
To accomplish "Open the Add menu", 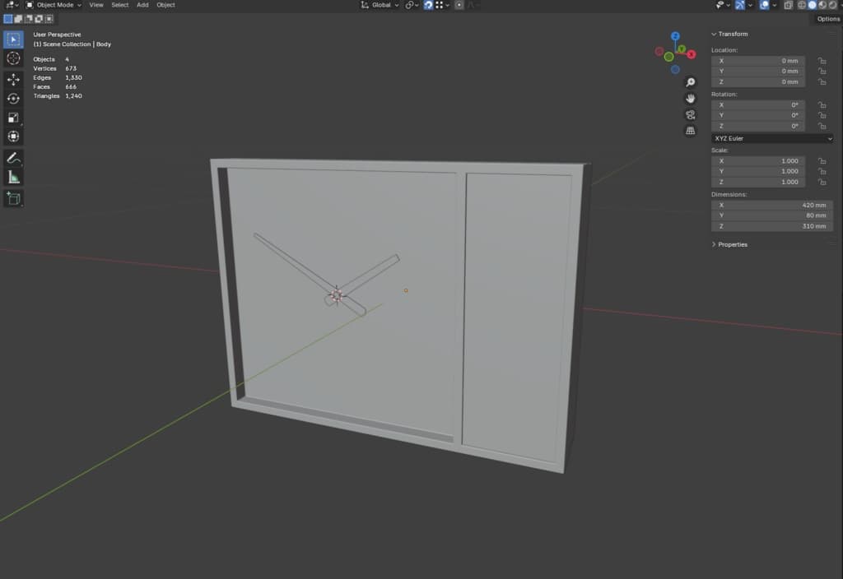I will point(142,5).
